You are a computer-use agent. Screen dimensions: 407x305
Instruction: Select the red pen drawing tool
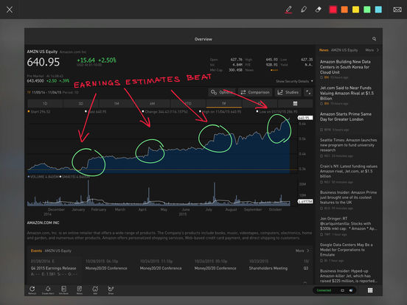tap(288, 10)
